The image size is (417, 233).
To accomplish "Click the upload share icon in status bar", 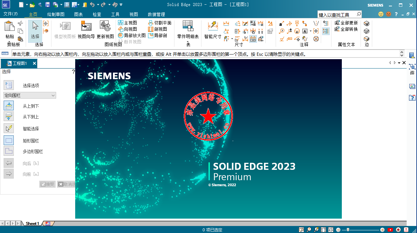I will [406, 230].
